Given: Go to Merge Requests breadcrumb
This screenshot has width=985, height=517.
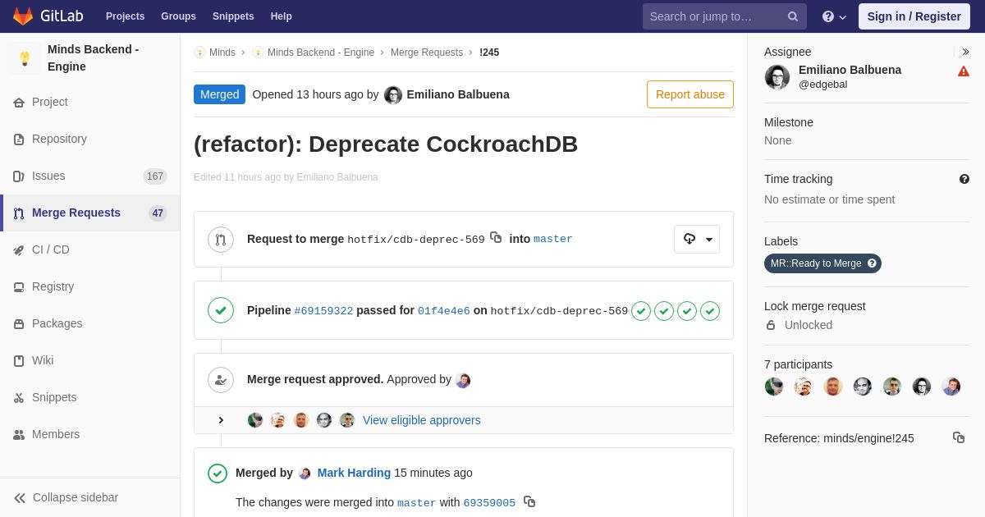Looking at the screenshot, I should (x=427, y=53).
